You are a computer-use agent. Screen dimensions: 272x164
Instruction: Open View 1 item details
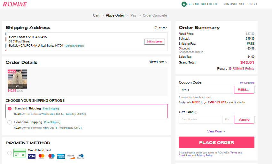158,62
